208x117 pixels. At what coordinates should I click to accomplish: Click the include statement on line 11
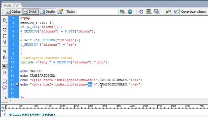64,62
